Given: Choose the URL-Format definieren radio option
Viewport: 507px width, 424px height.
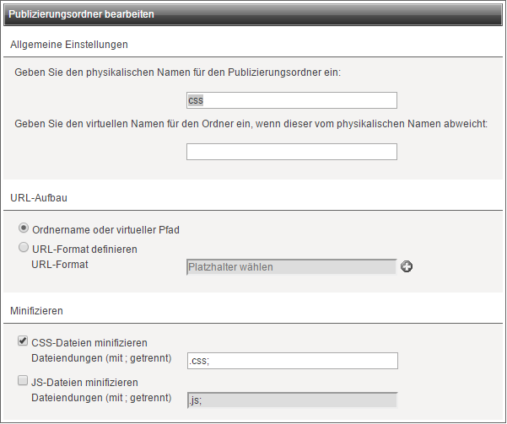Looking at the screenshot, I should (x=24, y=248).
